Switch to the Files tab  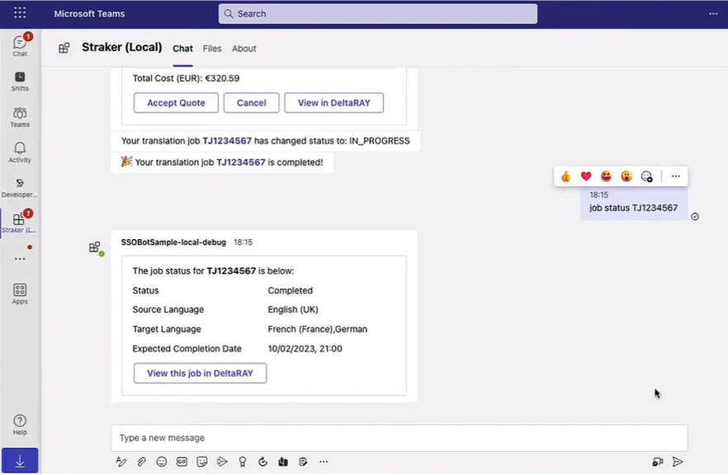point(212,49)
